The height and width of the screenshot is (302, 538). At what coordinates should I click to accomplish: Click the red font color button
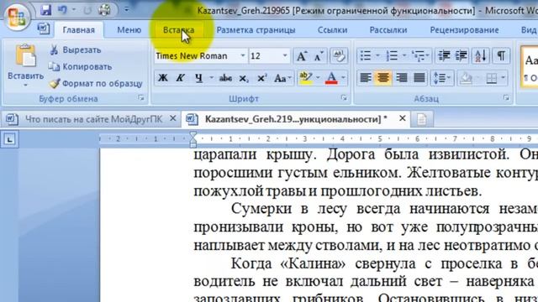tap(331, 78)
